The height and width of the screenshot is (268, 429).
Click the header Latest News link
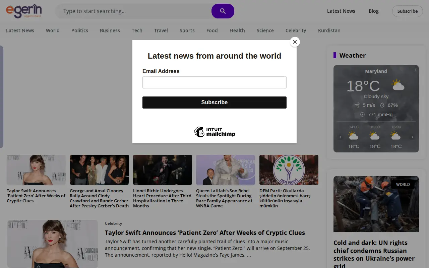341,11
